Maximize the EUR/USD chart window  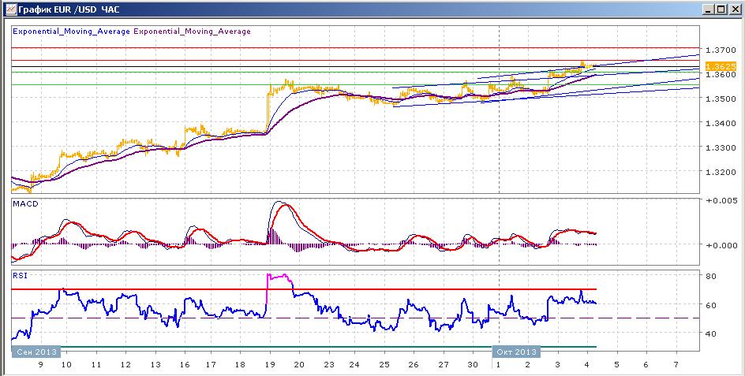click(x=721, y=9)
